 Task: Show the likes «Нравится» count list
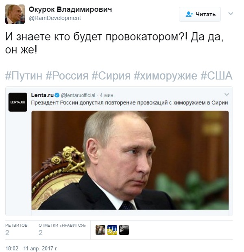[x=62, y=230]
